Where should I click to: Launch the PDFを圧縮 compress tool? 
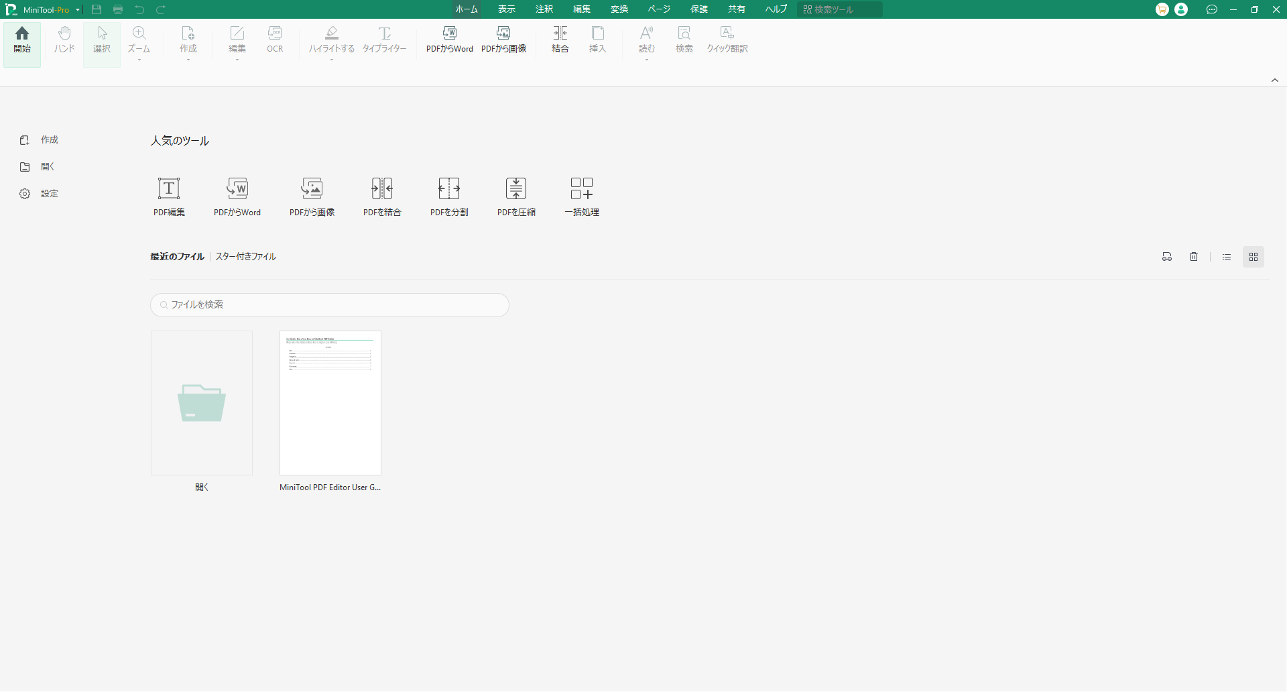[516, 189]
